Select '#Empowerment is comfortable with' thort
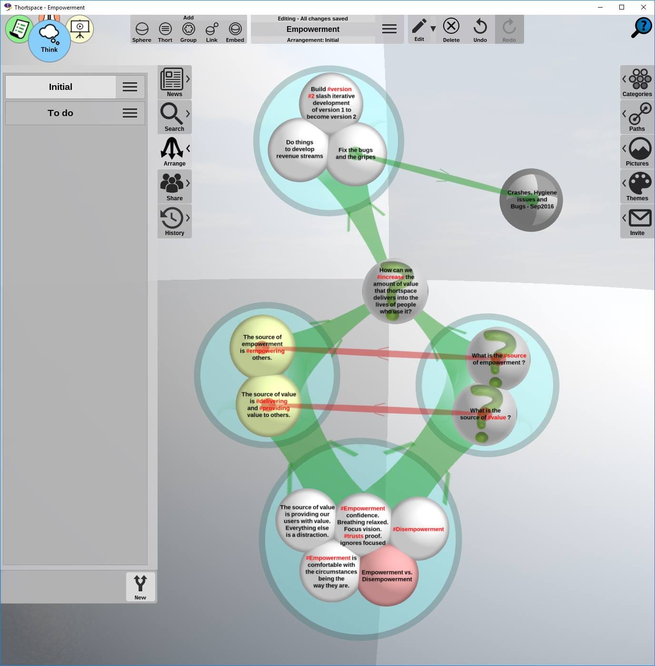 [x=331, y=571]
